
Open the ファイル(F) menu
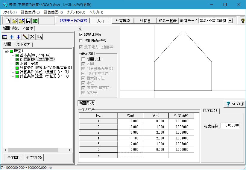point(9,12)
